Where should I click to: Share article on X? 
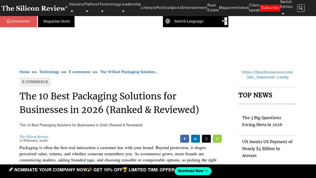tap(206, 139)
